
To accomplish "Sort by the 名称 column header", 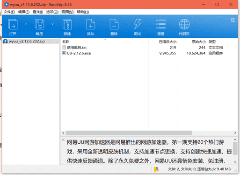I will (x=65, y=42).
